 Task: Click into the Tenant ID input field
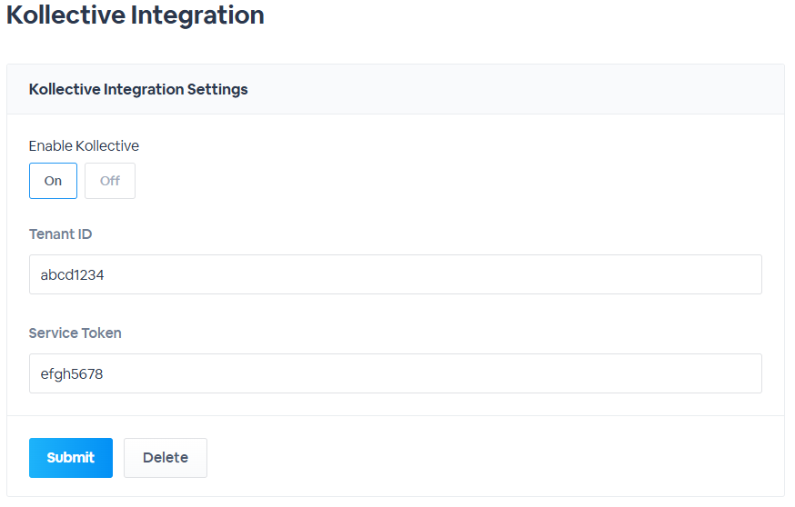(x=396, y=274)
